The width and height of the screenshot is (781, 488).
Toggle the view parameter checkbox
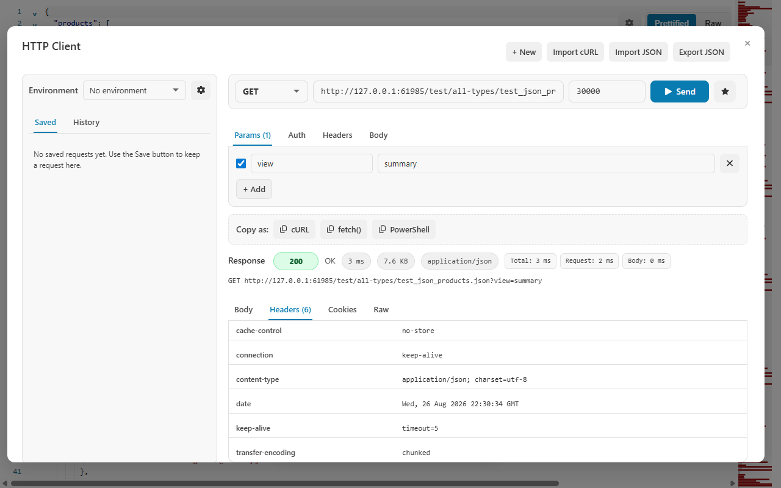[241, 163]
